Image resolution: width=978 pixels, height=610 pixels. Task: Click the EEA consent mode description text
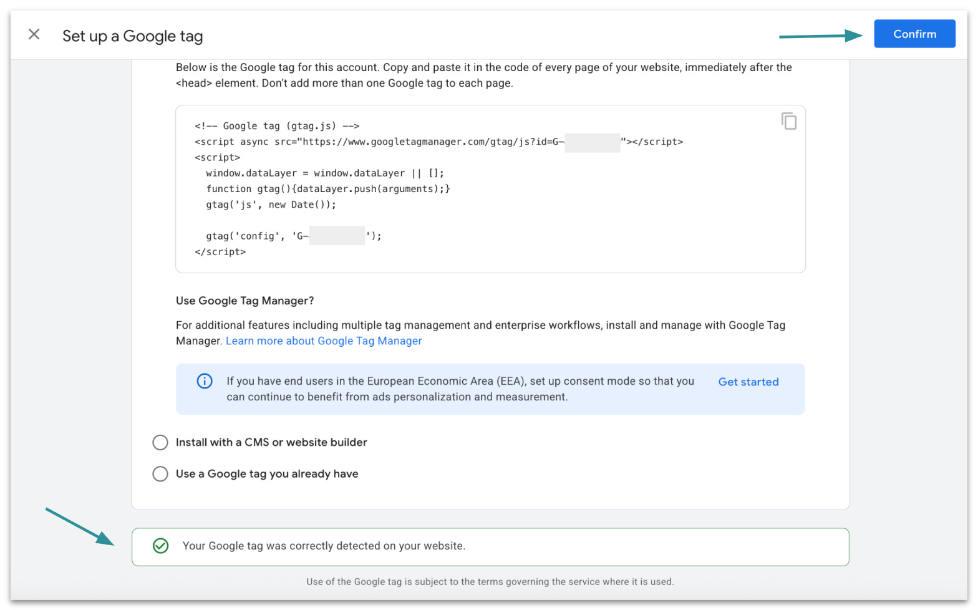460,389
